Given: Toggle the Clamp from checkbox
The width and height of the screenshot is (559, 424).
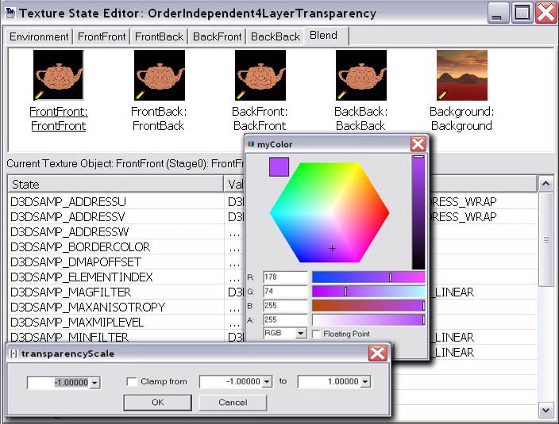Looking at the screenshot, I should click(x=132, y=382).
